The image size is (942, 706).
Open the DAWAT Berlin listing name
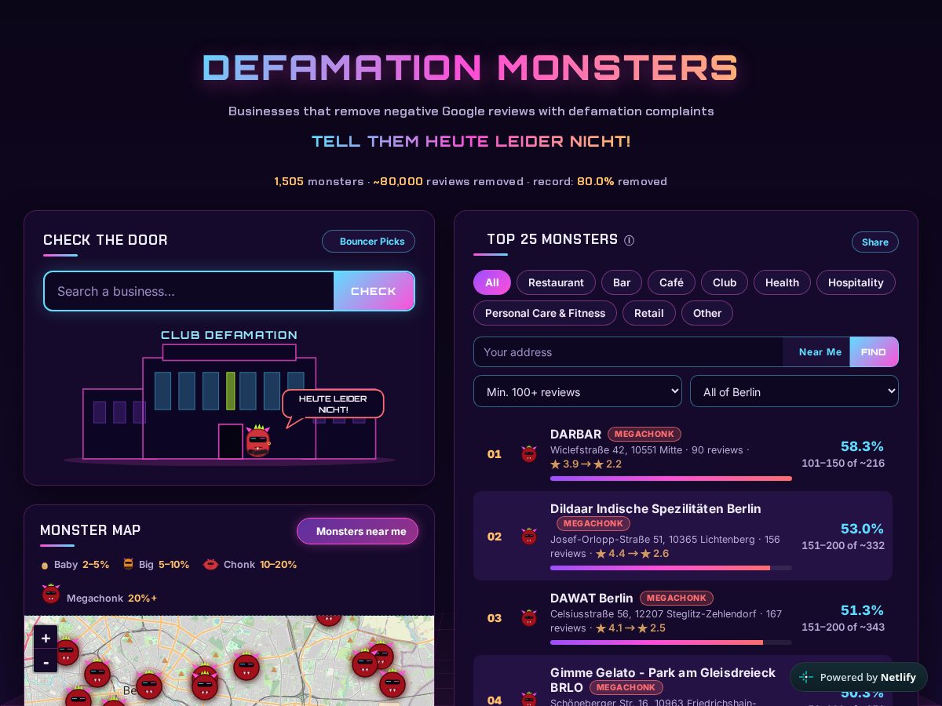pyautogui.click(x=592, y=598)
